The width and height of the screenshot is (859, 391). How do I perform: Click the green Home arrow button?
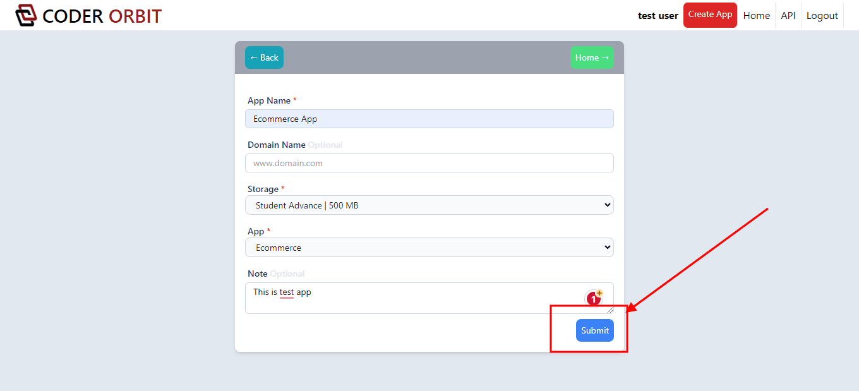click(592, 57)
